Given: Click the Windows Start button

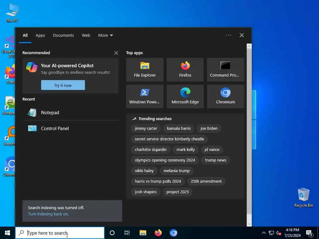Looking at the screenshot, I should (x=7, y=233).
